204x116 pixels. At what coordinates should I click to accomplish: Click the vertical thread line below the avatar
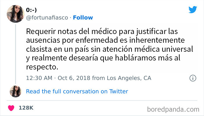point(15,54)
